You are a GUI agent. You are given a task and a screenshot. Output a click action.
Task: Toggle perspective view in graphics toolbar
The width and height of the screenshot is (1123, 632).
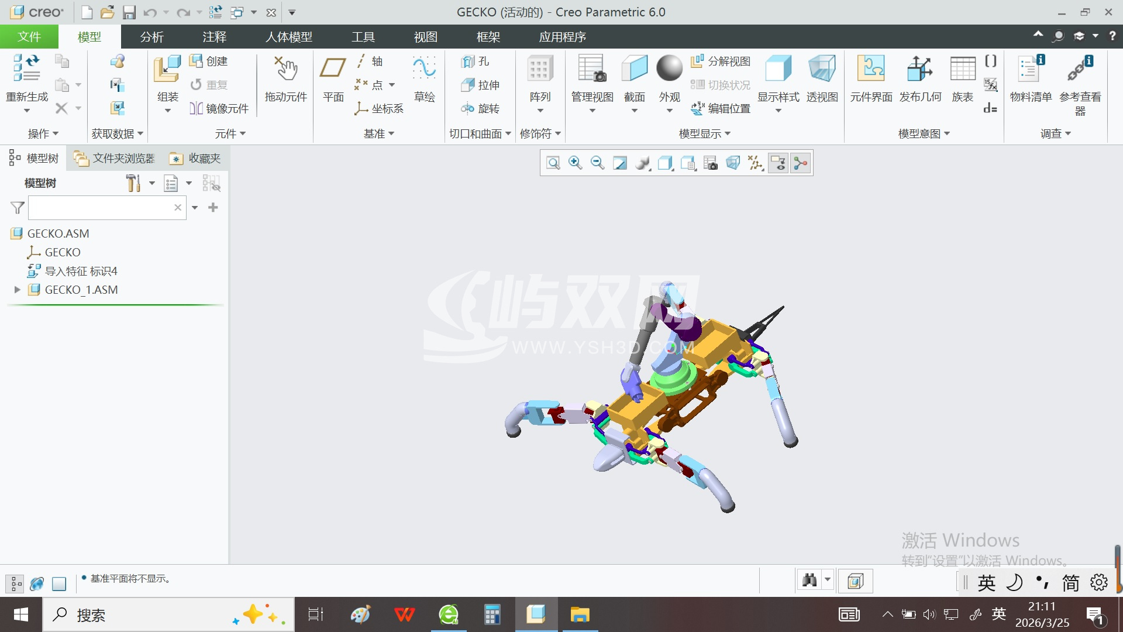(x=733, y=163)
